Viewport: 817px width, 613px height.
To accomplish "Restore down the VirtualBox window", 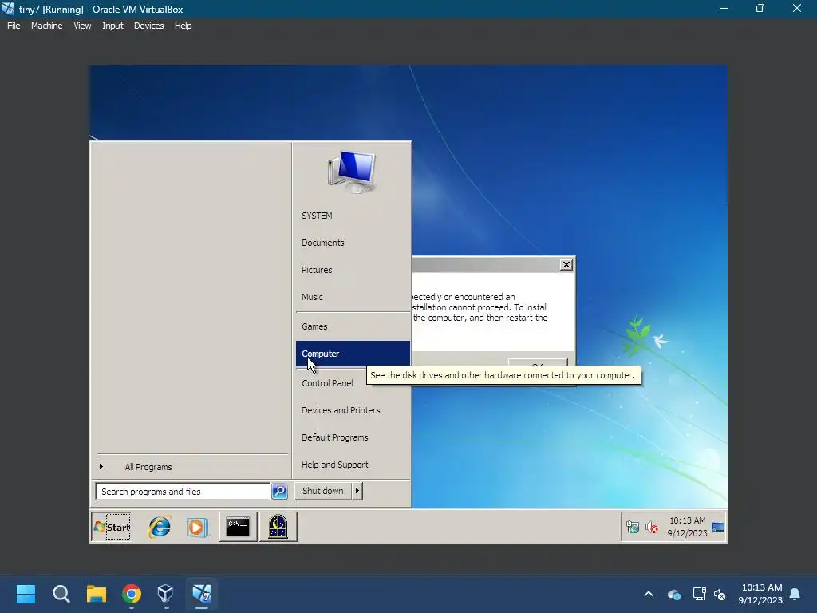I will [x=760, y=9].
